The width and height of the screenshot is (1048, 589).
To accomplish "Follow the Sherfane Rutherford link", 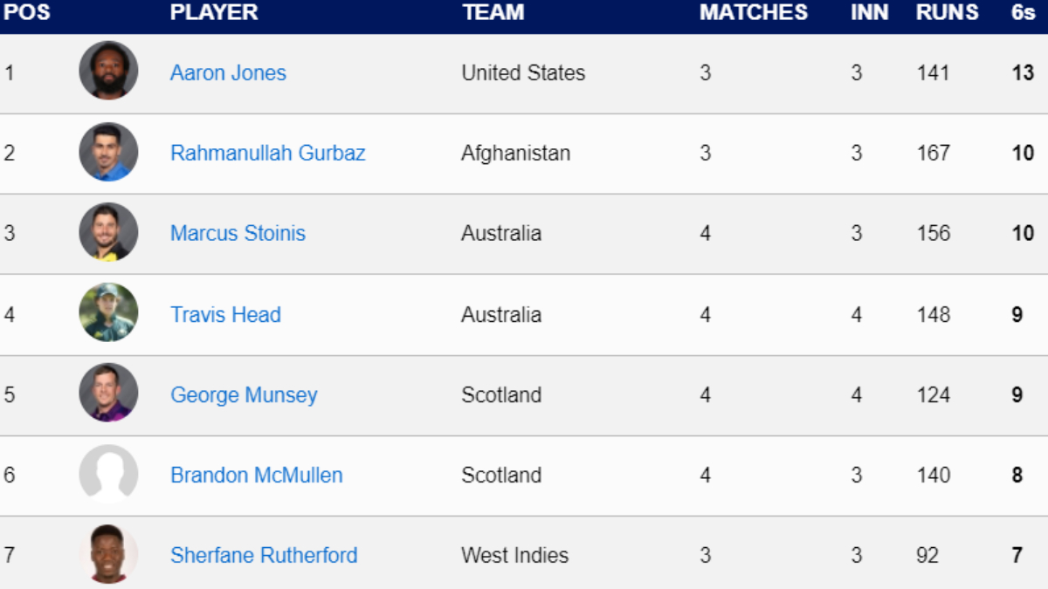I will (264, 556).
